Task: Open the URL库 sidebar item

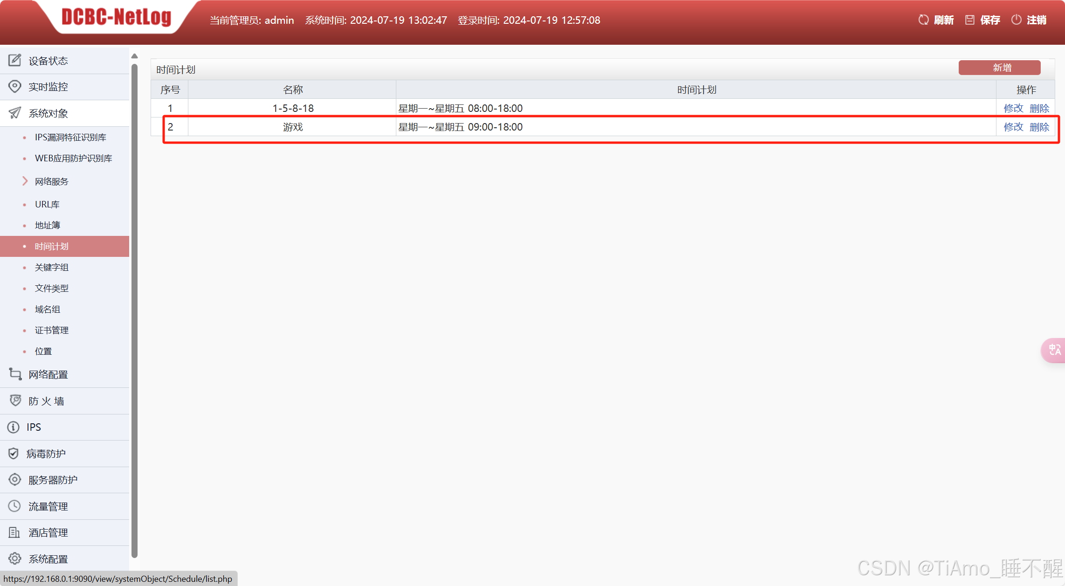Action: click(x=47, y=204)
